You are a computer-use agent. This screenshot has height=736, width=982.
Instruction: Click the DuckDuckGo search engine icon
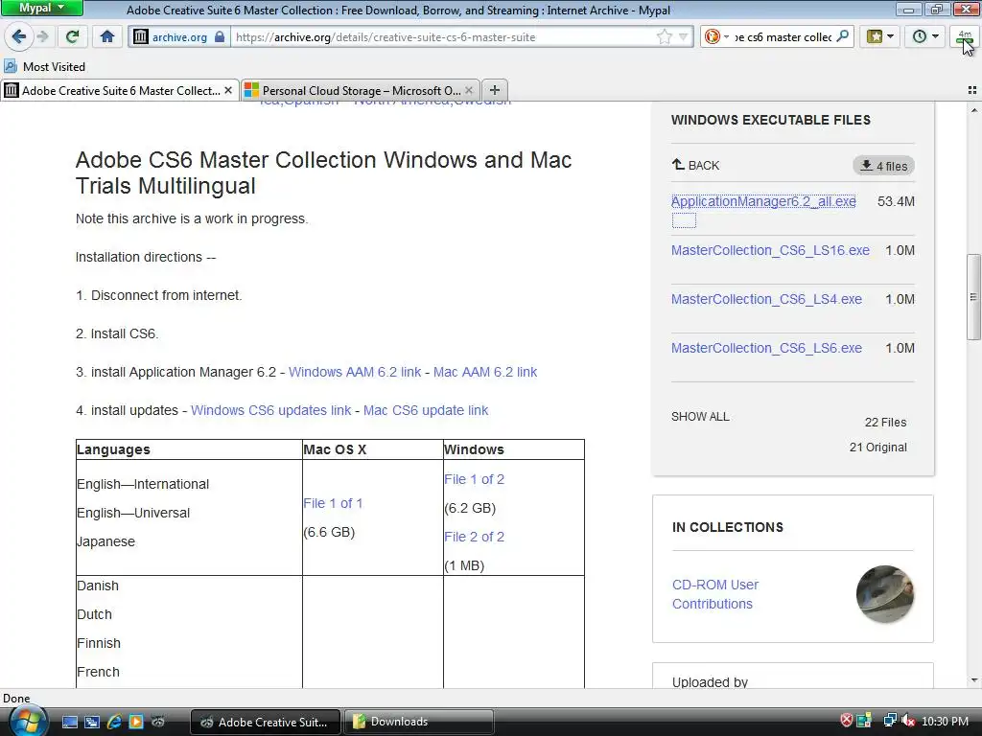(713, 37)
